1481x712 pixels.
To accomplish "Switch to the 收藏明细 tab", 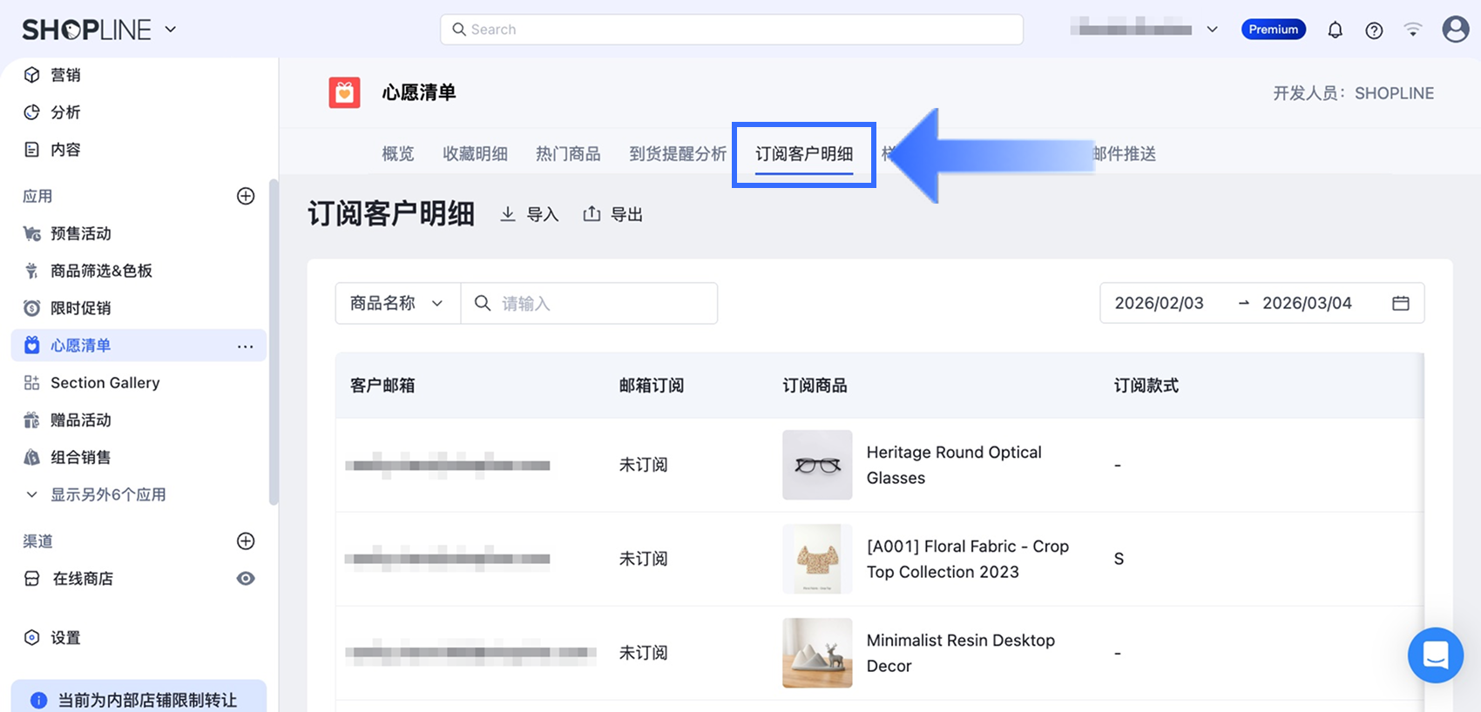I will [x=475, y=154].
